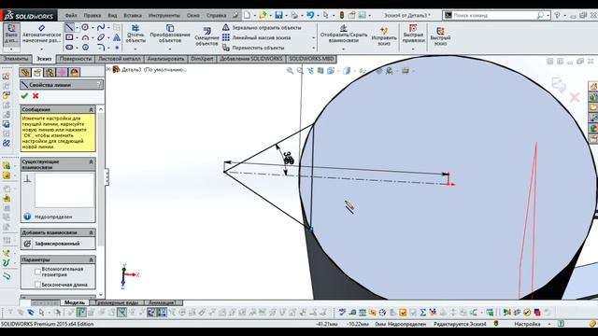Select the Sketch Fillet tool
The width and height of the screenshot is (598, 336).
(x=101, y=48)
